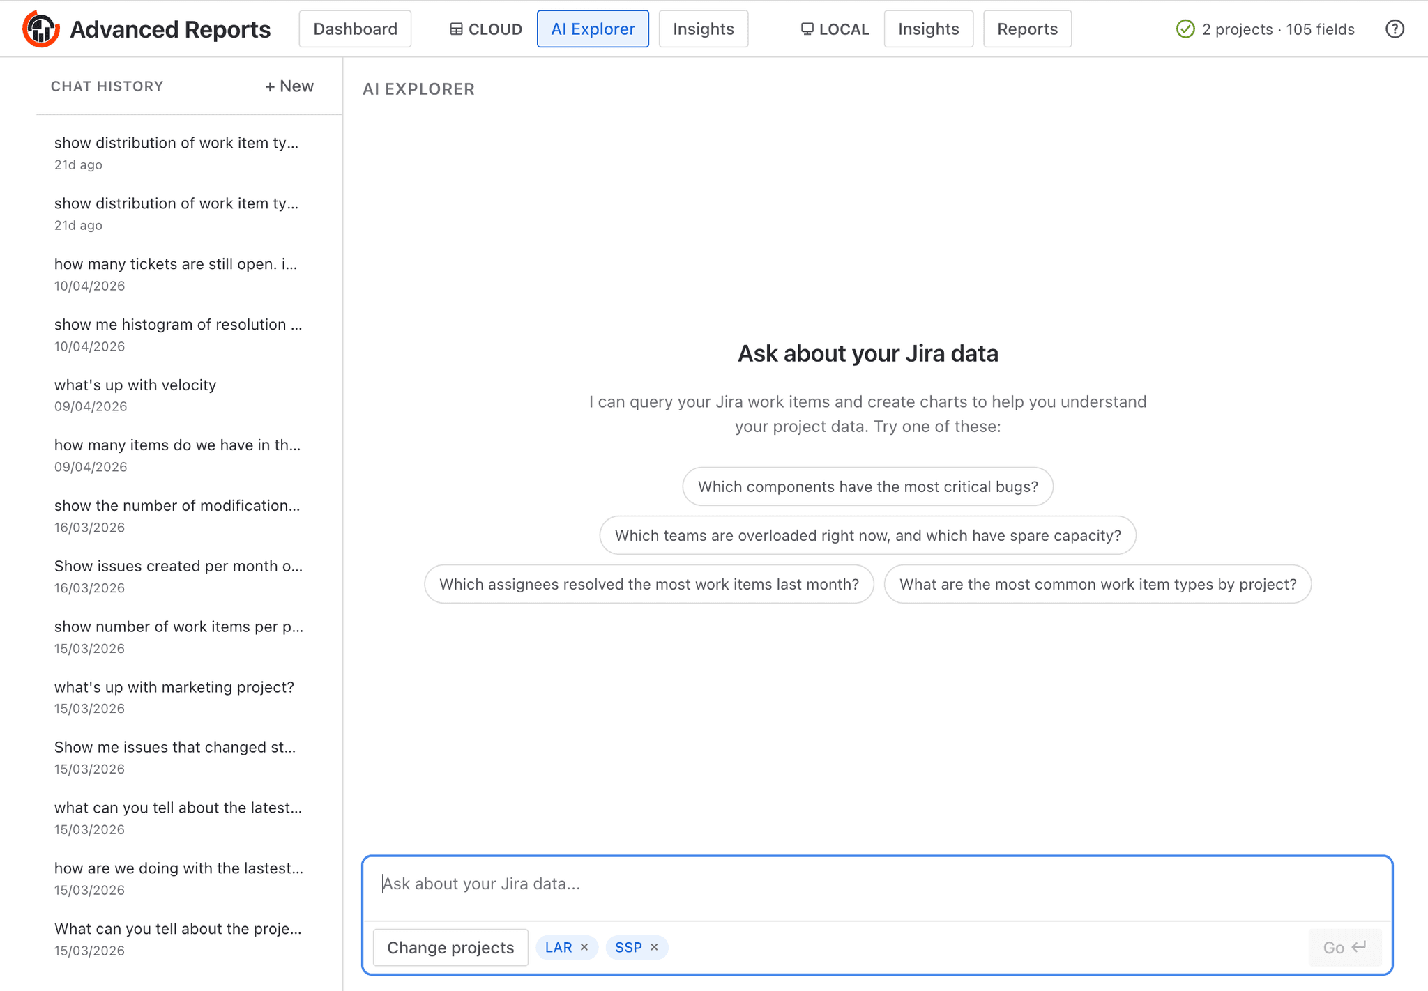Click the LAR project chip label
This screenshot has height=991, width=1428.
click(559, 947)
